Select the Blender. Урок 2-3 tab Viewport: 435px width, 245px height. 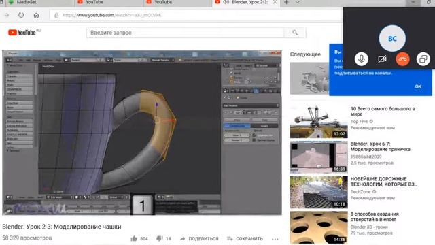pos(245,2)
